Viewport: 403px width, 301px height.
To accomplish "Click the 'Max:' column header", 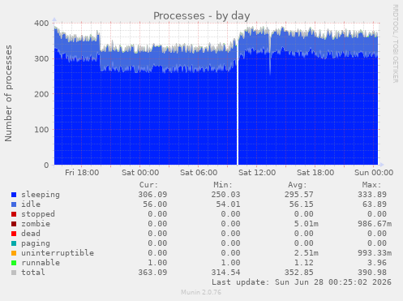I will pyautogui.click(x=371, y=185).
